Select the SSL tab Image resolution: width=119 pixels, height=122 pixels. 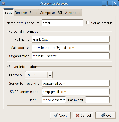(60, 13)
